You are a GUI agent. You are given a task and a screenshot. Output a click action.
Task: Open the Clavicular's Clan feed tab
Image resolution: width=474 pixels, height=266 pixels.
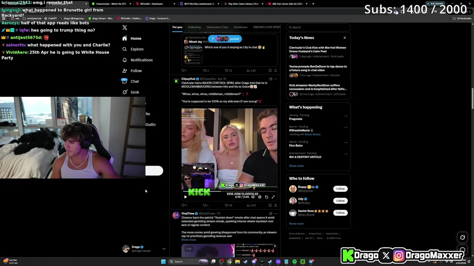coord(217,27)
